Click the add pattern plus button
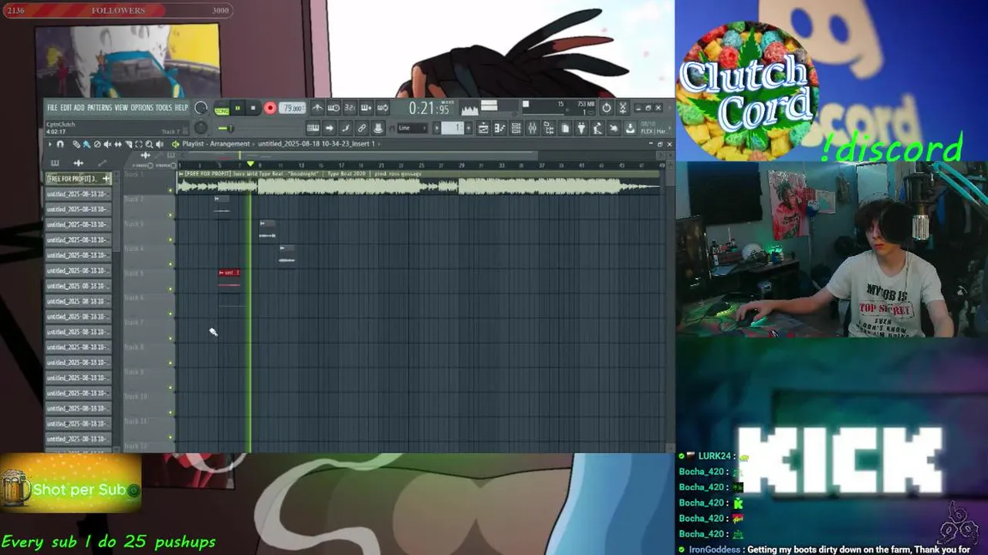 (469, 128)
